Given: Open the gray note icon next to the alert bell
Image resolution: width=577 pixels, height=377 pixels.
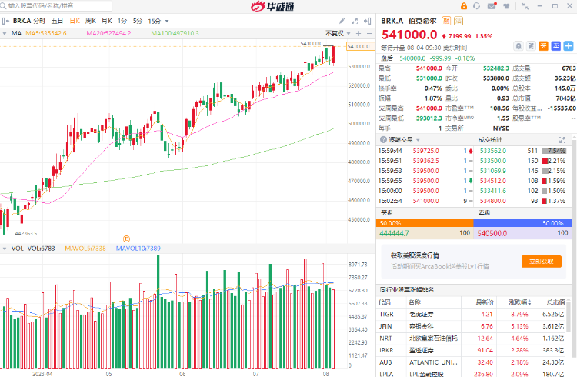Looking at the screenshot, I should click(x=531, y=46).
